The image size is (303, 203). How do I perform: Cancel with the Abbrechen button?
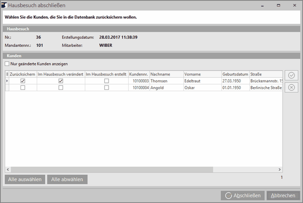pyautogui.click(x=283, y=196)
